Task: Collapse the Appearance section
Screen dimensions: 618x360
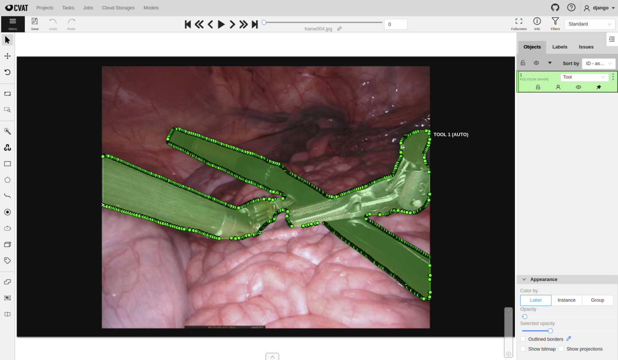Action: (x=524, y=279)
